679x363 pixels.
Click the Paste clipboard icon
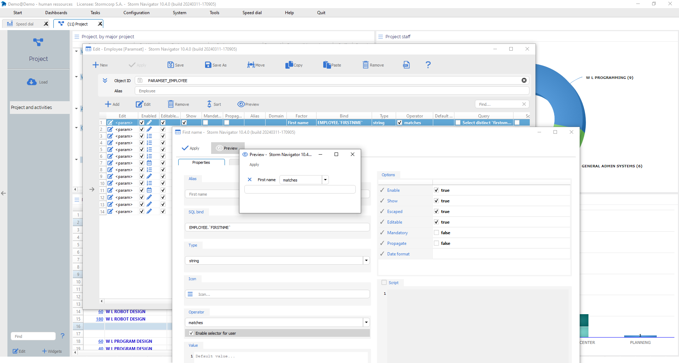[327, 65]
